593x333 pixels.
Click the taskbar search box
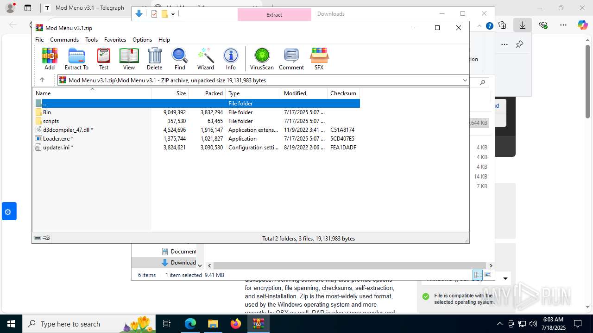click(x=88, y=324)
